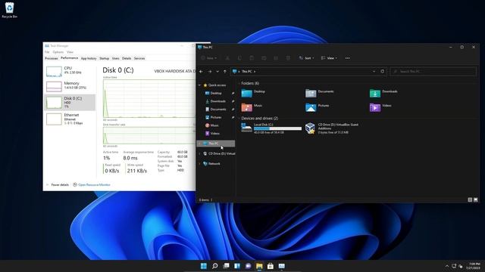Screen dimensions: 485x272
Task: Select Ethernet in Task Manager sidebar
Action: pos(70,119)
